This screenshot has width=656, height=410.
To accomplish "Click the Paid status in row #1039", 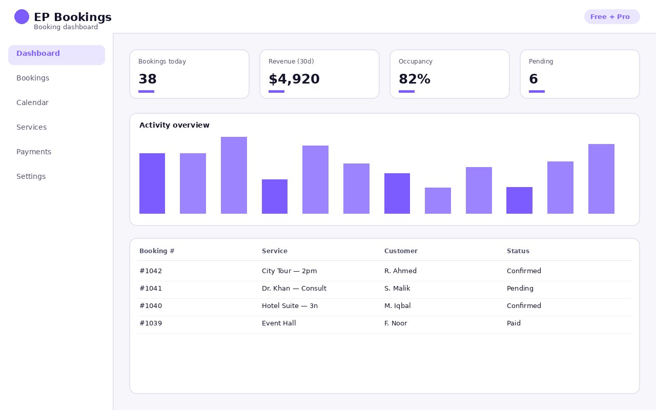I will tap(514, 323).
